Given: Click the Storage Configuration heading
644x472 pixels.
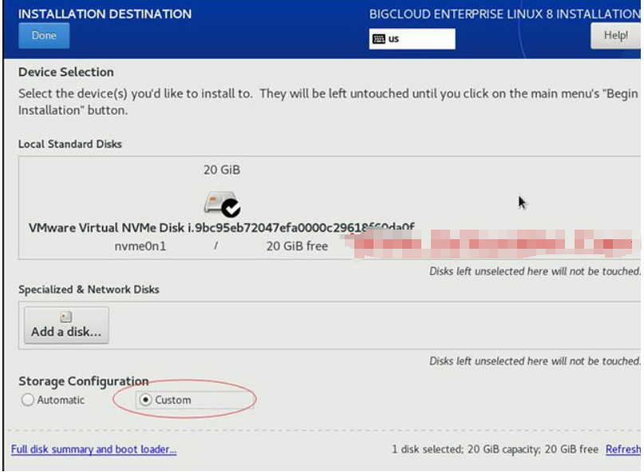Looking at the screenshot, I should 83,381.
